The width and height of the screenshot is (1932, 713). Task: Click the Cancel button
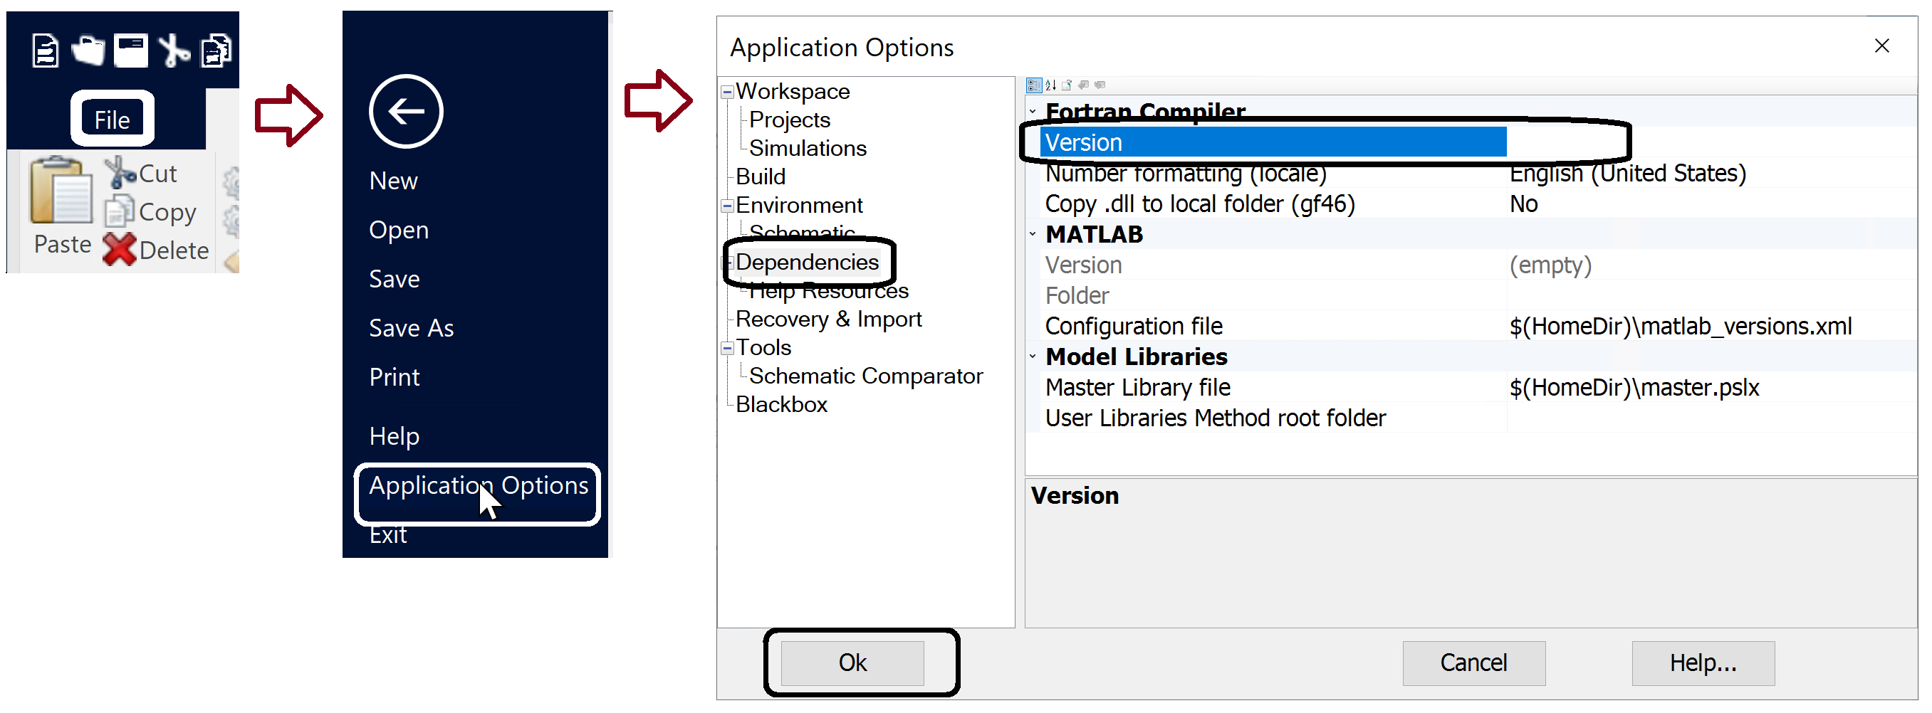coord(1474,662)
